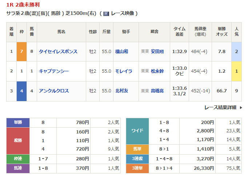Open trainer 安田翔 page

[x=157, y=52]
